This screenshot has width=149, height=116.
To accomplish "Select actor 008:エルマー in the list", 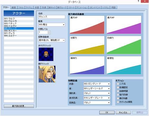I will (19, 36).
